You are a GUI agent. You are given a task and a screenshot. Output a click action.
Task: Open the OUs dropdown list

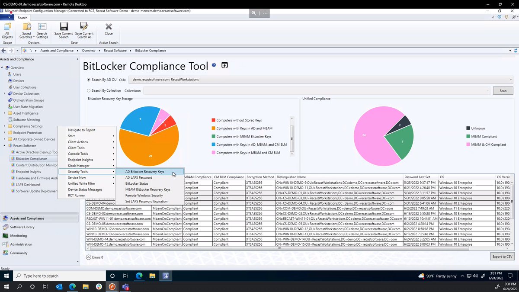pos(321,80)
